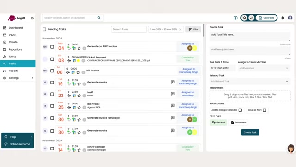Click the Search Tasks input field
Viewport: 296px width, 167px height.
click(129, 29)
